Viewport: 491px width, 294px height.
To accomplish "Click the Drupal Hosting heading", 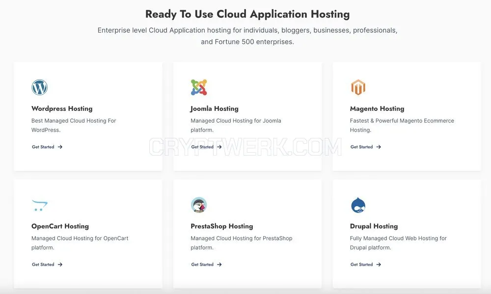I will coord(374,226).
